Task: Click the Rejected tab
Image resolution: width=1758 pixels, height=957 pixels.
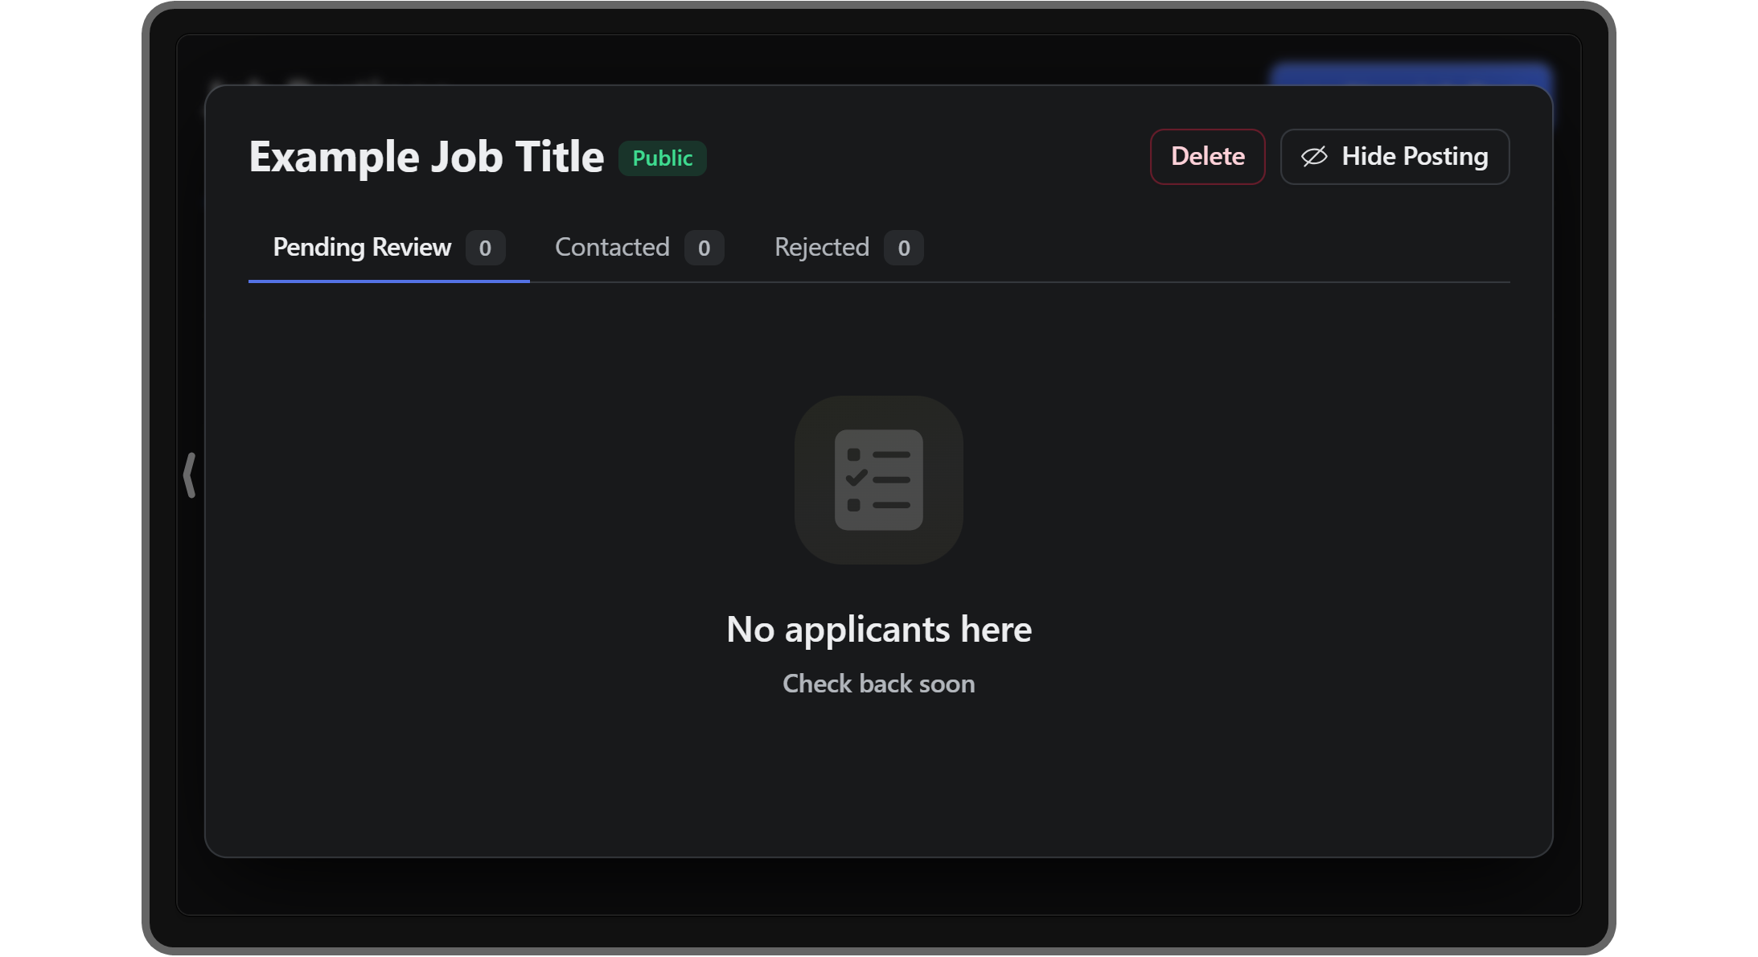Action: tap(821, 248)
